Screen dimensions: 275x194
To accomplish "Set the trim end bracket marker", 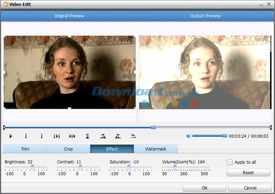I will (41, 136).
